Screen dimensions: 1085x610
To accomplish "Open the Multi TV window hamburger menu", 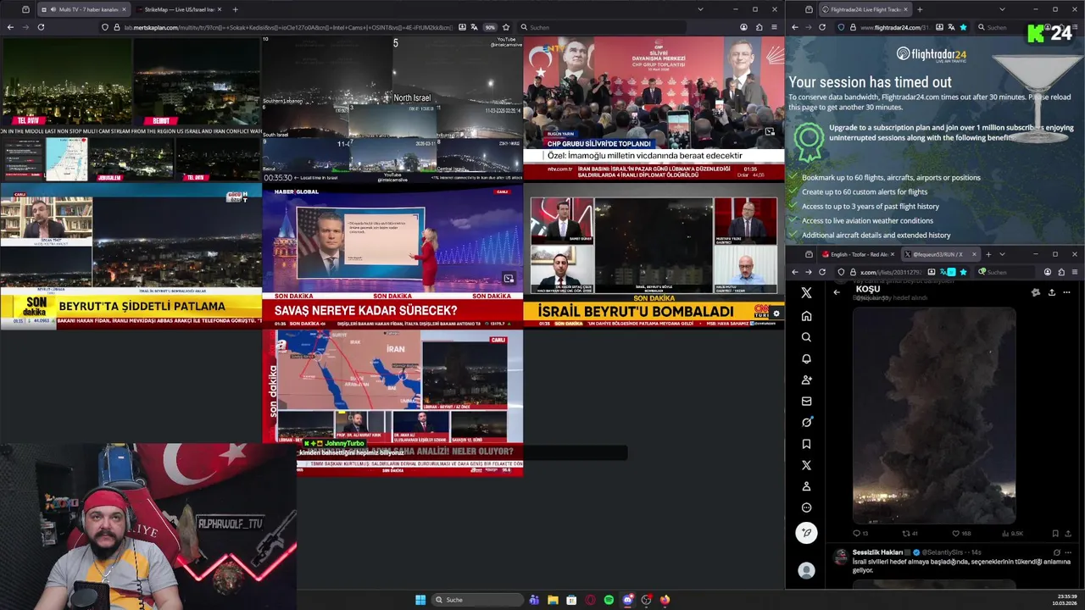I will (774, 27).
